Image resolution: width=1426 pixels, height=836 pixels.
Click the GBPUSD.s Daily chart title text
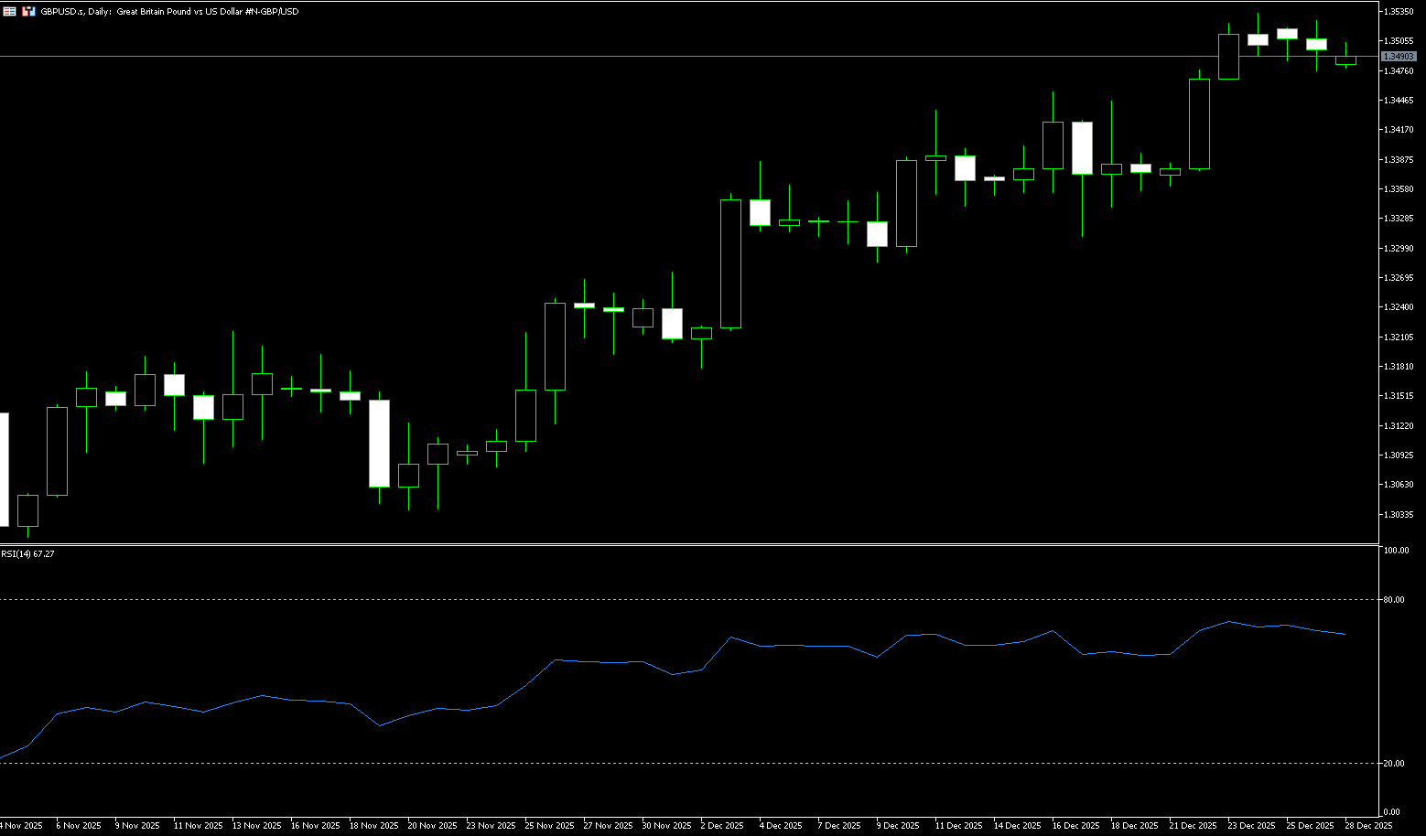(169, 12)
